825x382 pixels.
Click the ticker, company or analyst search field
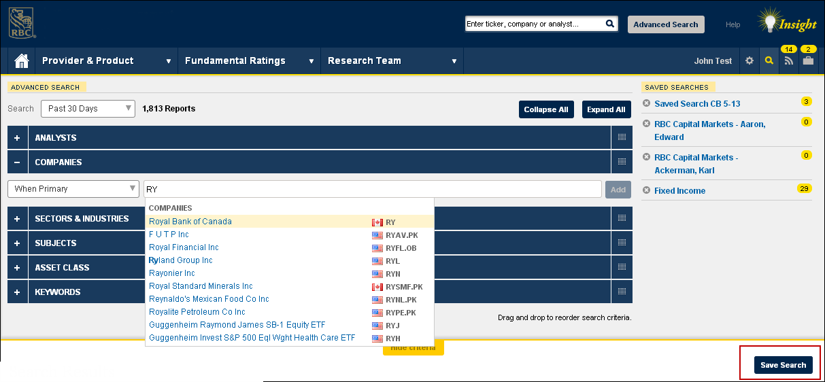coord(535,24)
